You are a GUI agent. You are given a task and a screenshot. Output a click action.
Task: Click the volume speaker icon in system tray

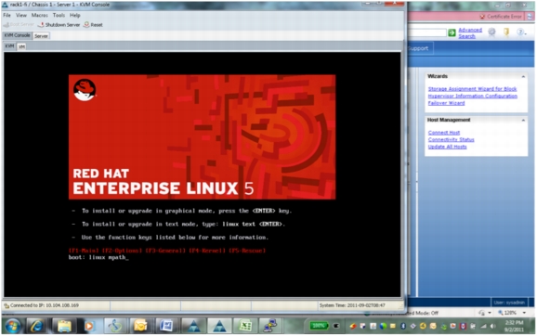(x=492, y=326)
